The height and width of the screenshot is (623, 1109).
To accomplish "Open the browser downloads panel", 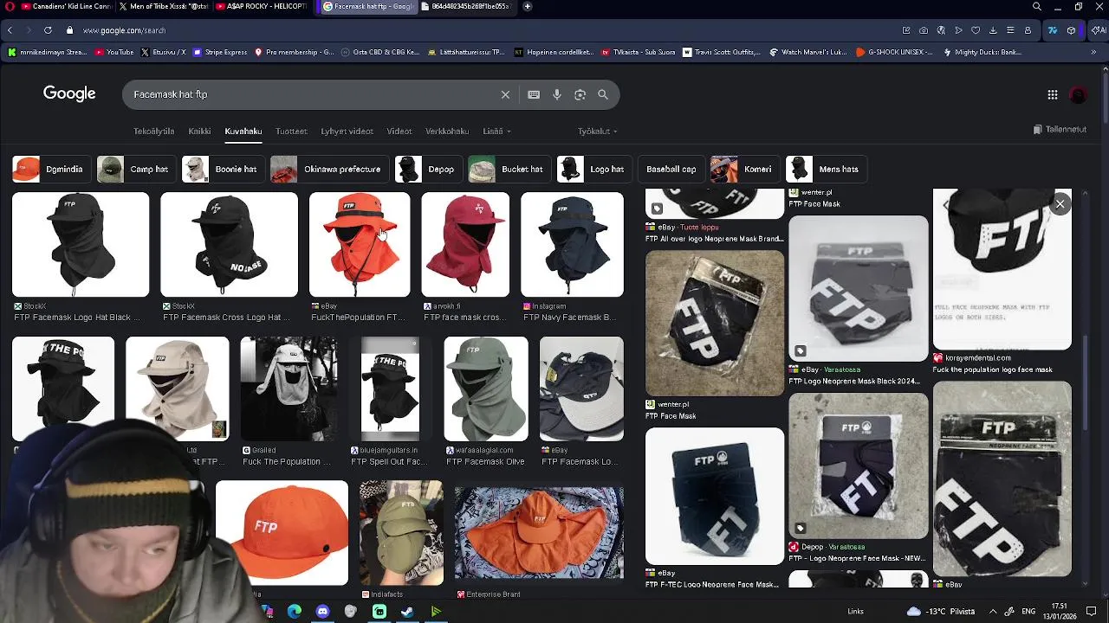I will tap(993, 30).
